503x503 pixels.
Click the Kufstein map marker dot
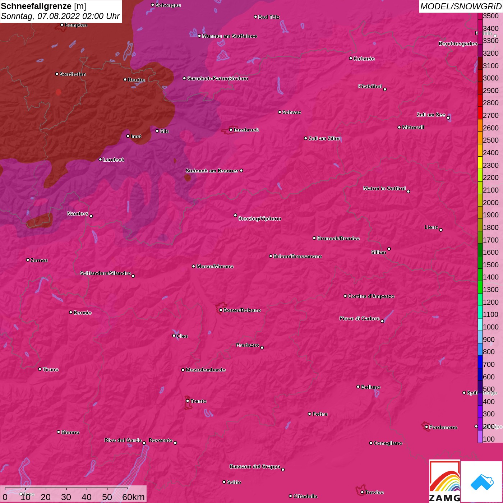(x=351, y=58)
